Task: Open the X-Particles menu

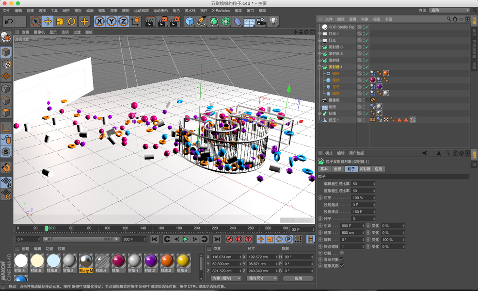Action: click(221, 10)
